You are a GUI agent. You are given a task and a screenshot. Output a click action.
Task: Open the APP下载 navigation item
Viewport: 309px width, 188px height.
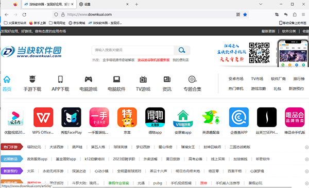coord(60,84)
